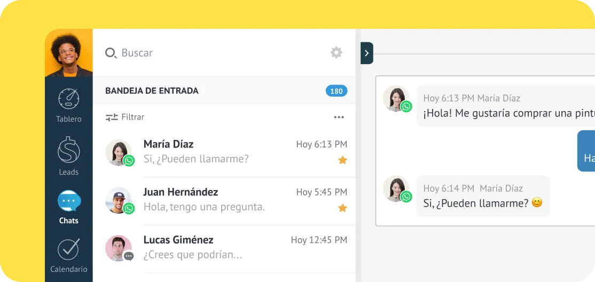The image size is (595, 282).
Task: Click the Filtrar label
Action: [132, 117]
